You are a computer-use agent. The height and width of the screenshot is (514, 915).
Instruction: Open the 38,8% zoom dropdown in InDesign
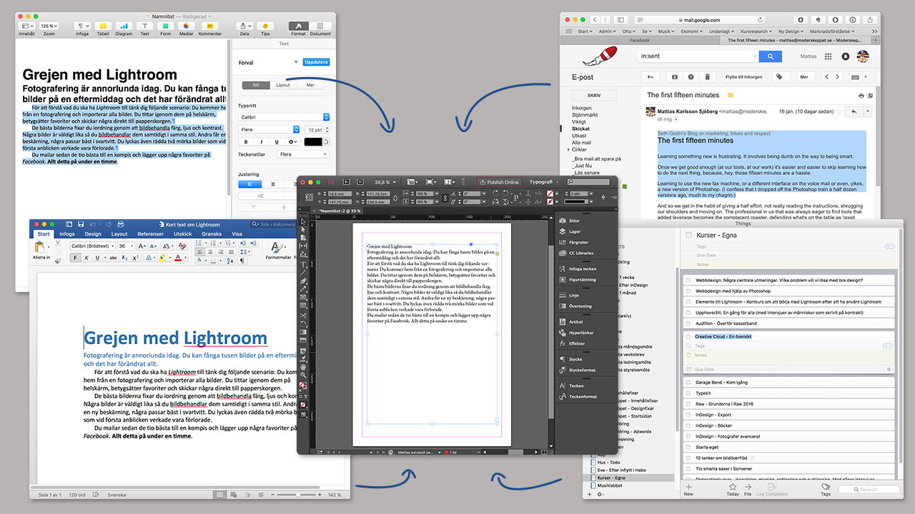tap(386, 182)
